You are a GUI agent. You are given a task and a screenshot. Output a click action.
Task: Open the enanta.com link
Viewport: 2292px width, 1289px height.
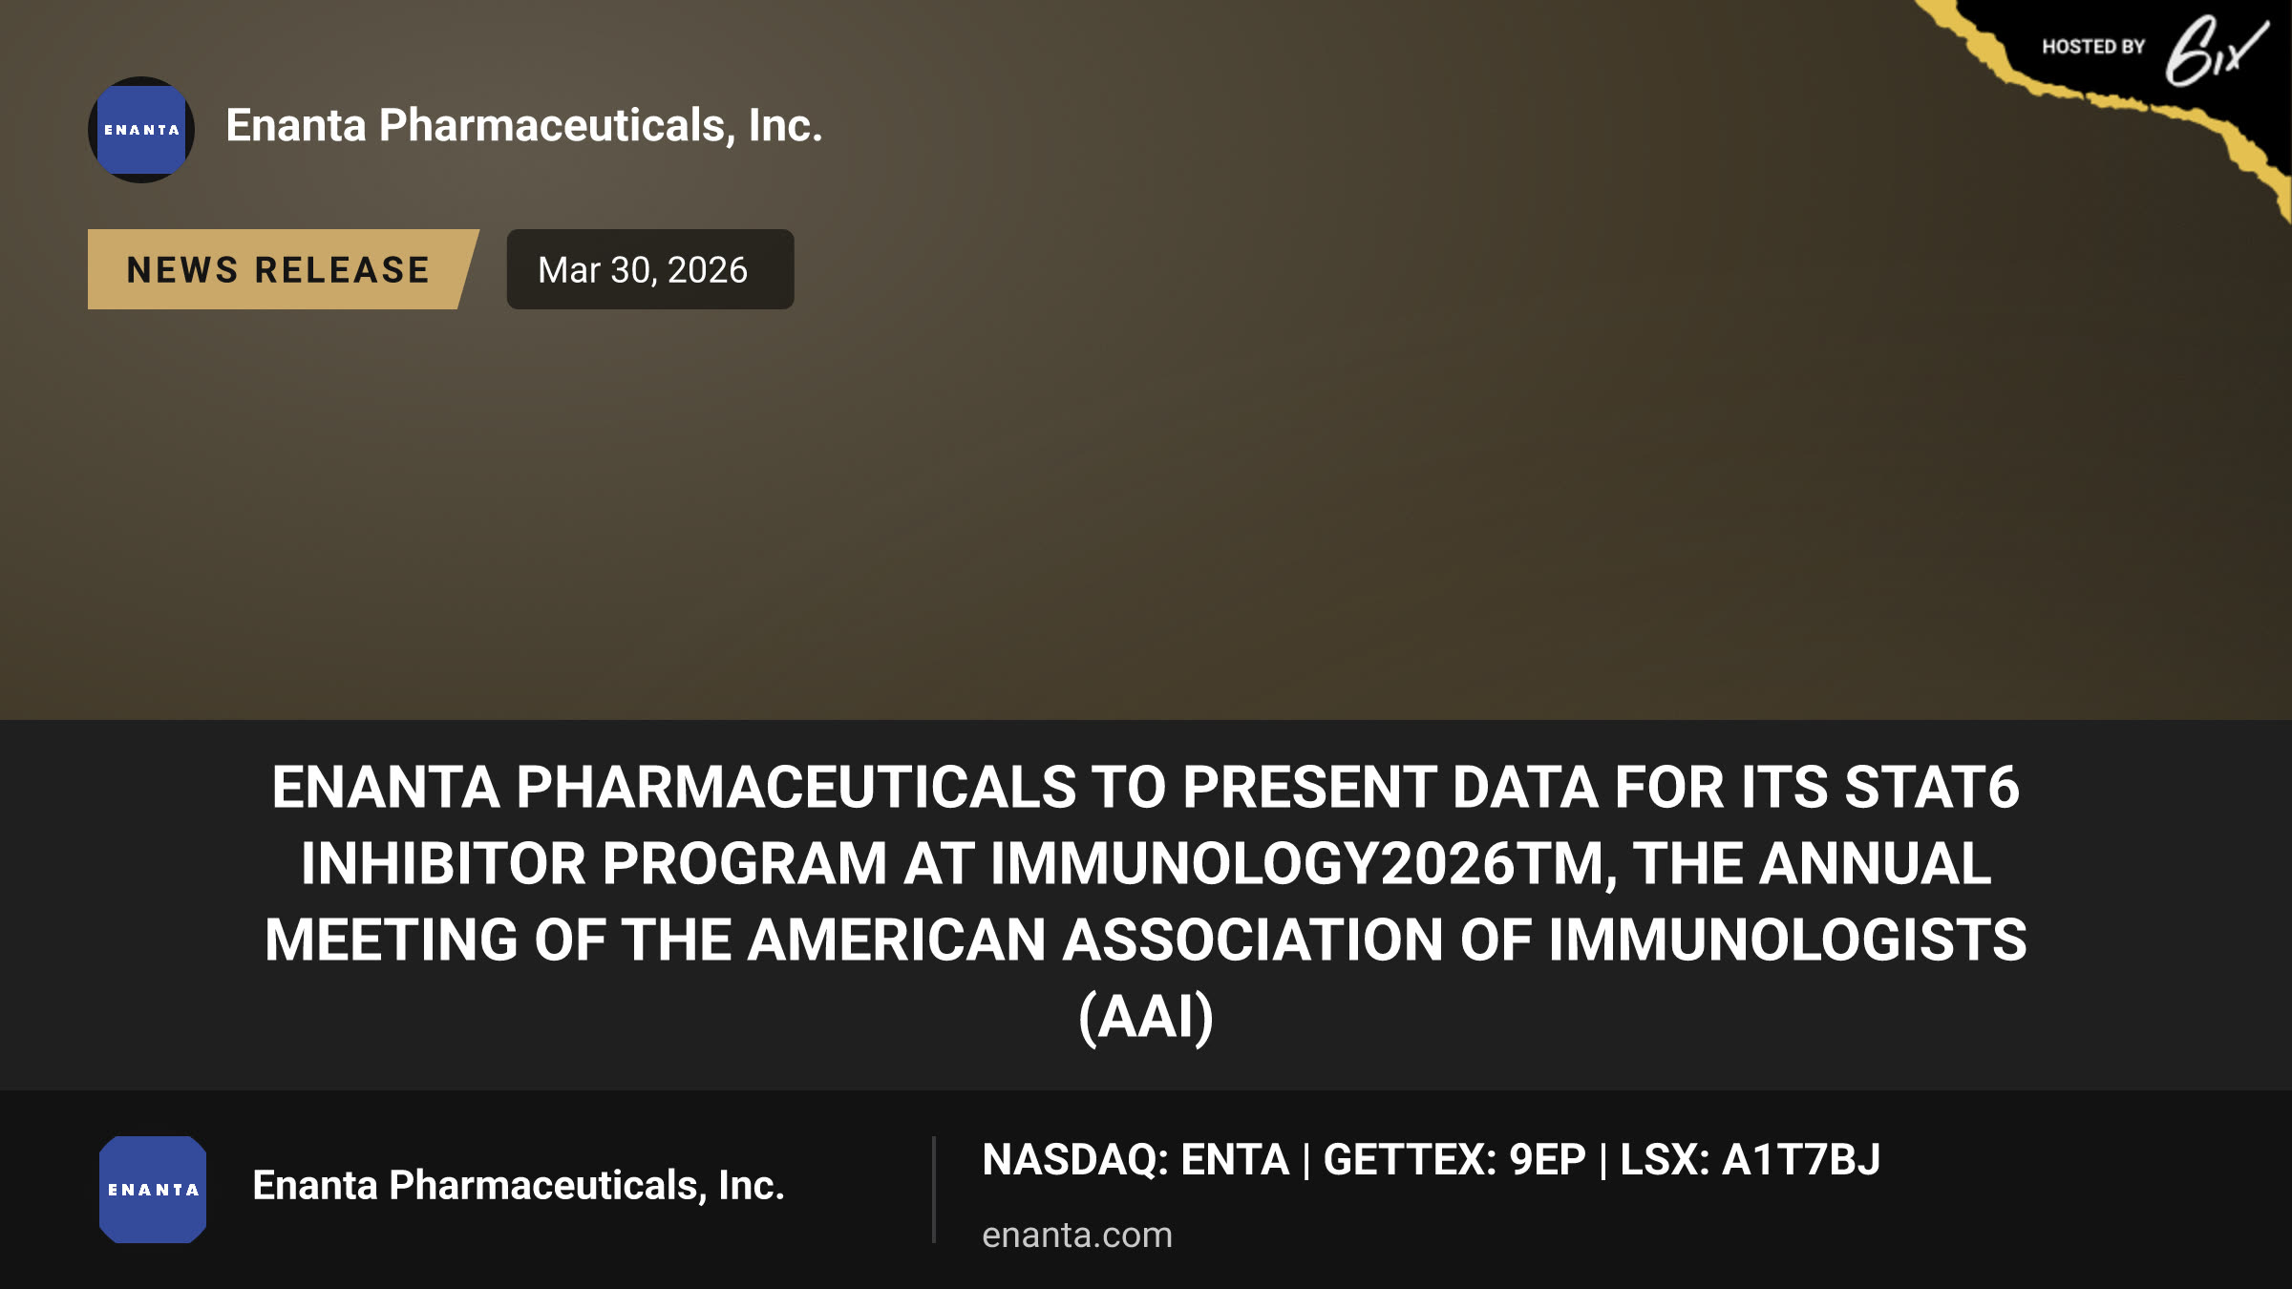(1077, 1235)
